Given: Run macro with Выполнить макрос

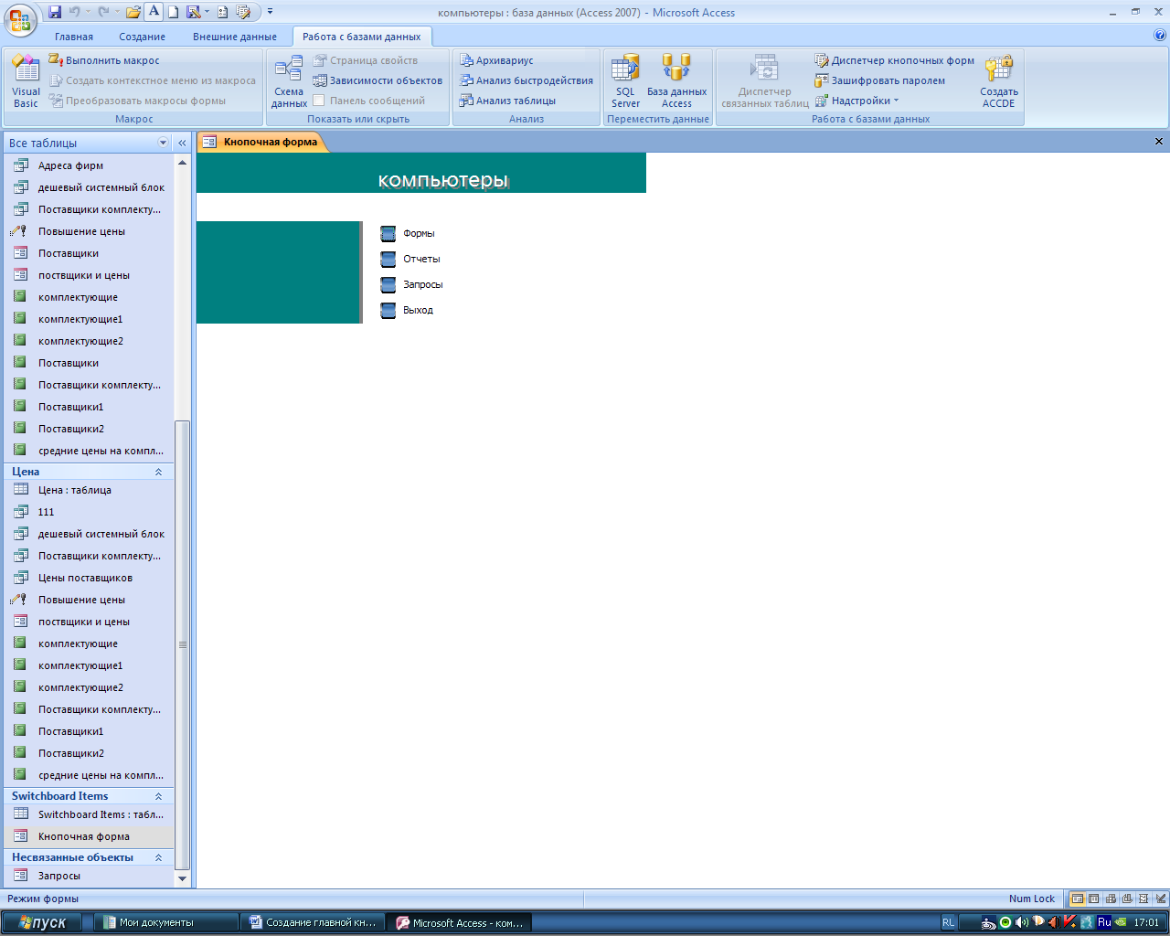Looking at the screenshot, I should 104,60.
